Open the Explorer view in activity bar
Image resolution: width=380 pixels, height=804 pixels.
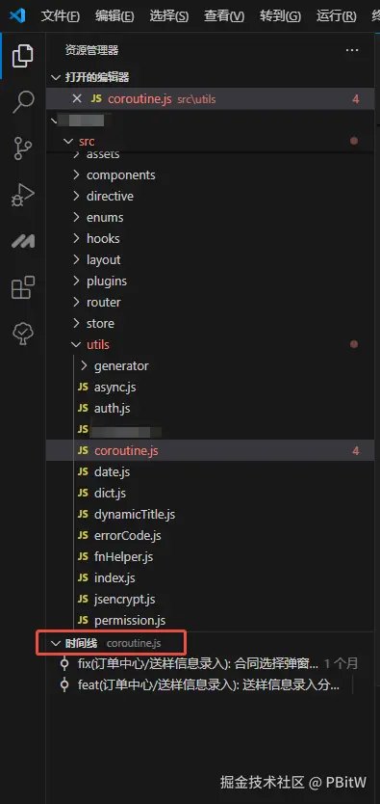point(22,55)
